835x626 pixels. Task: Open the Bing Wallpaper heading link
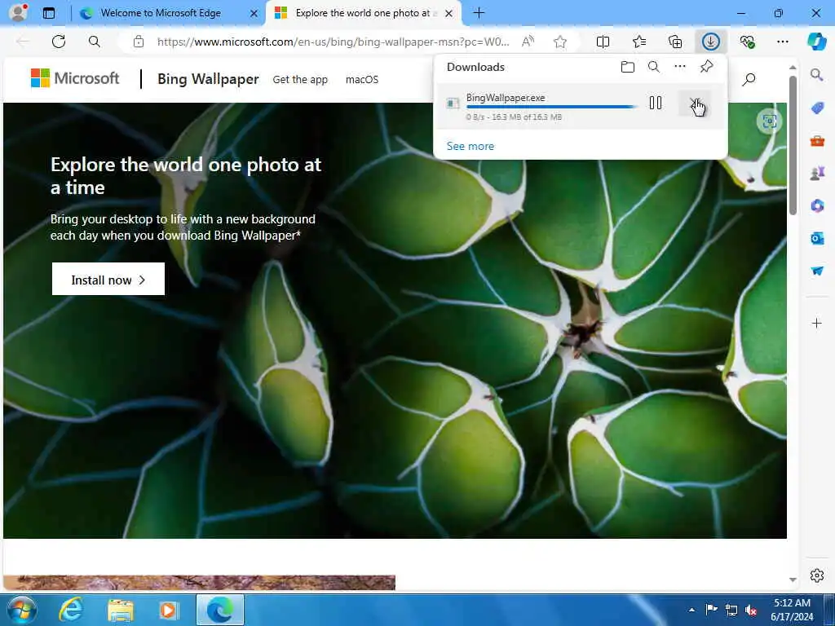coord(208,79)
